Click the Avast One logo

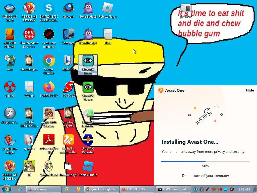(x=161, y=90)
